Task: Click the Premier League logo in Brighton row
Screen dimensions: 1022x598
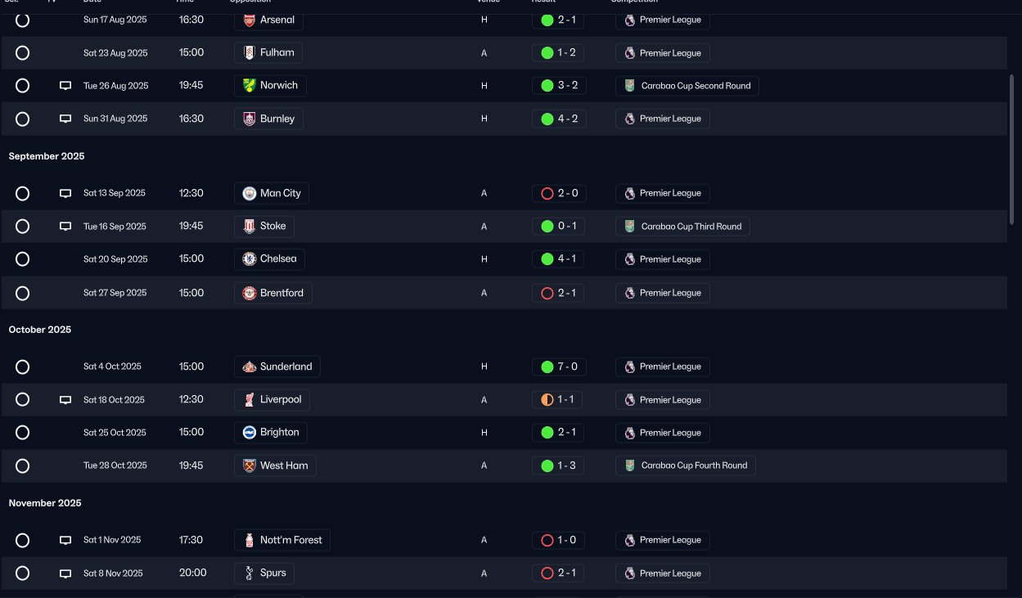Action: 629,433
